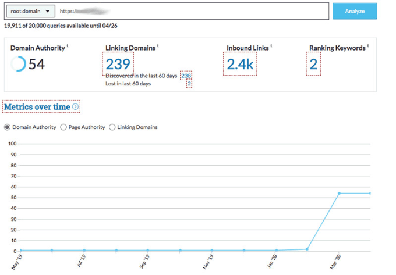Click the Domain Authority circular gauge
Viewport: 396px width, 275px height.
pos(18,64)
